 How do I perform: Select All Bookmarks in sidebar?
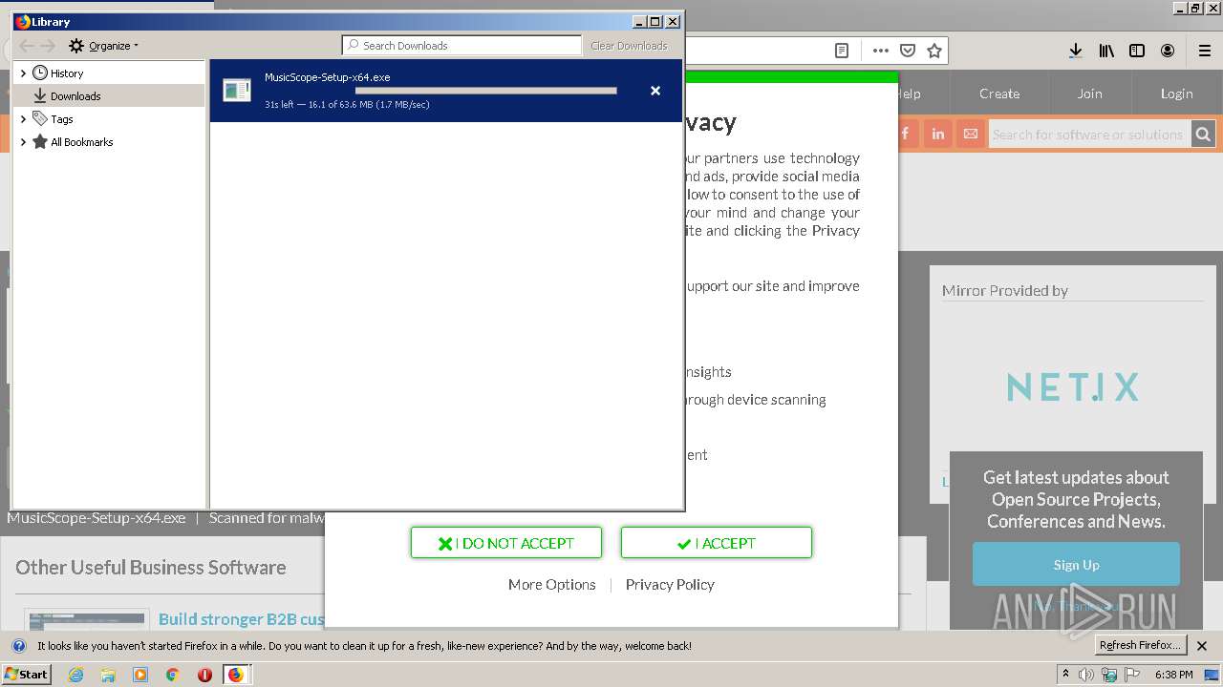click(81, 142)
